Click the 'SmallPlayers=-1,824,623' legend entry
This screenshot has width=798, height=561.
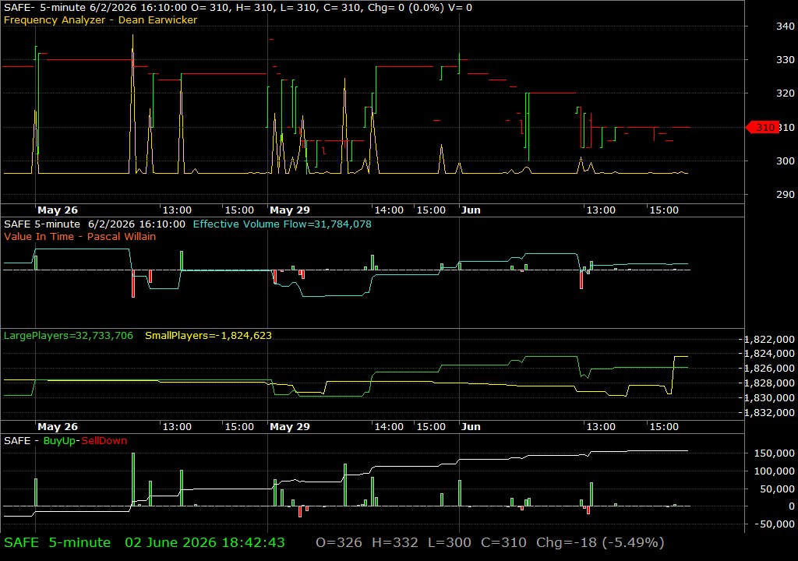click(208, 336)
